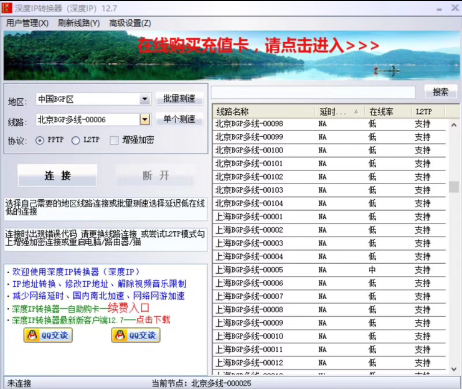Screen dimensions: 462x389
Task: Select route 上海BGP多线-00008
Action: pyautogui.click(x=329, y=309)
